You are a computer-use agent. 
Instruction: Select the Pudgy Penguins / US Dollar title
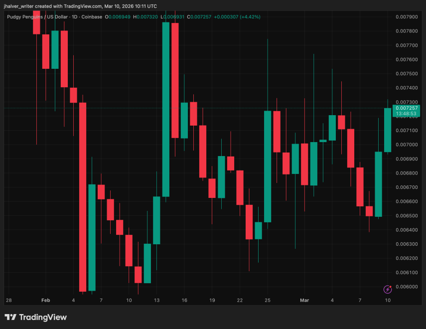coord(38,17)
